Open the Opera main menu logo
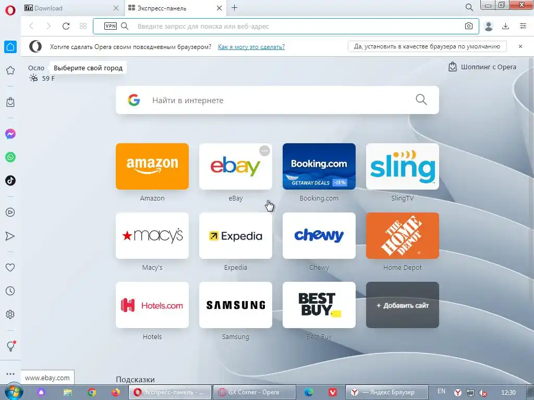The image size is (534, 400). coord(10,10)
